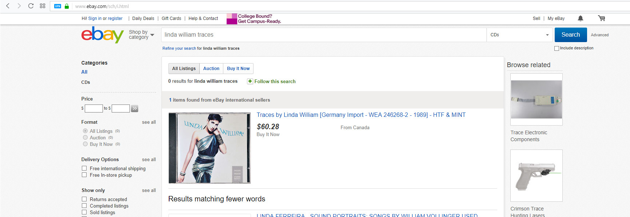The height and width of the screenshot is (217, 630).
Task: Expand Show only options with see all
Action: 149,191
